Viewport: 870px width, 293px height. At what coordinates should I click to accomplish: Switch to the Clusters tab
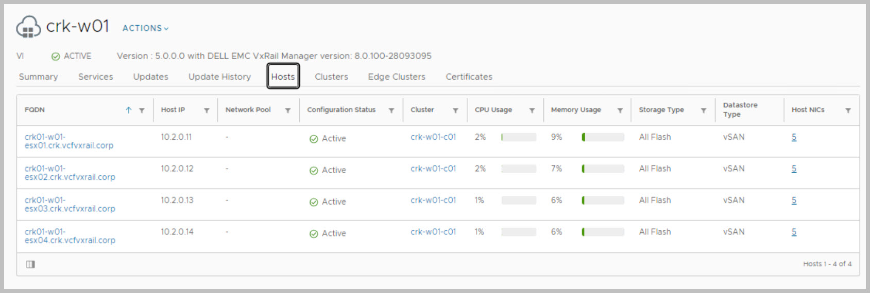point(331,77)
